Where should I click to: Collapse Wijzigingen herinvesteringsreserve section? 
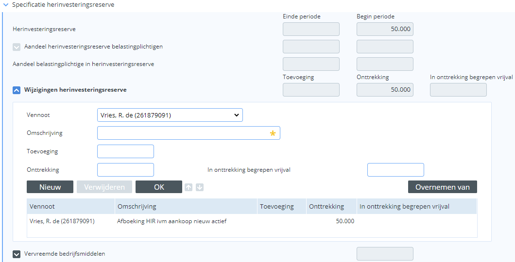tap(17, 90)
